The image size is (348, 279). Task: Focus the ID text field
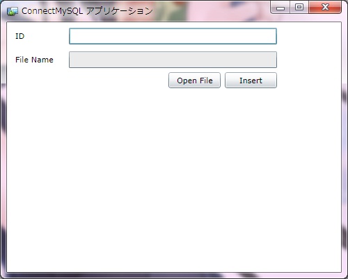tap(173, 36)
